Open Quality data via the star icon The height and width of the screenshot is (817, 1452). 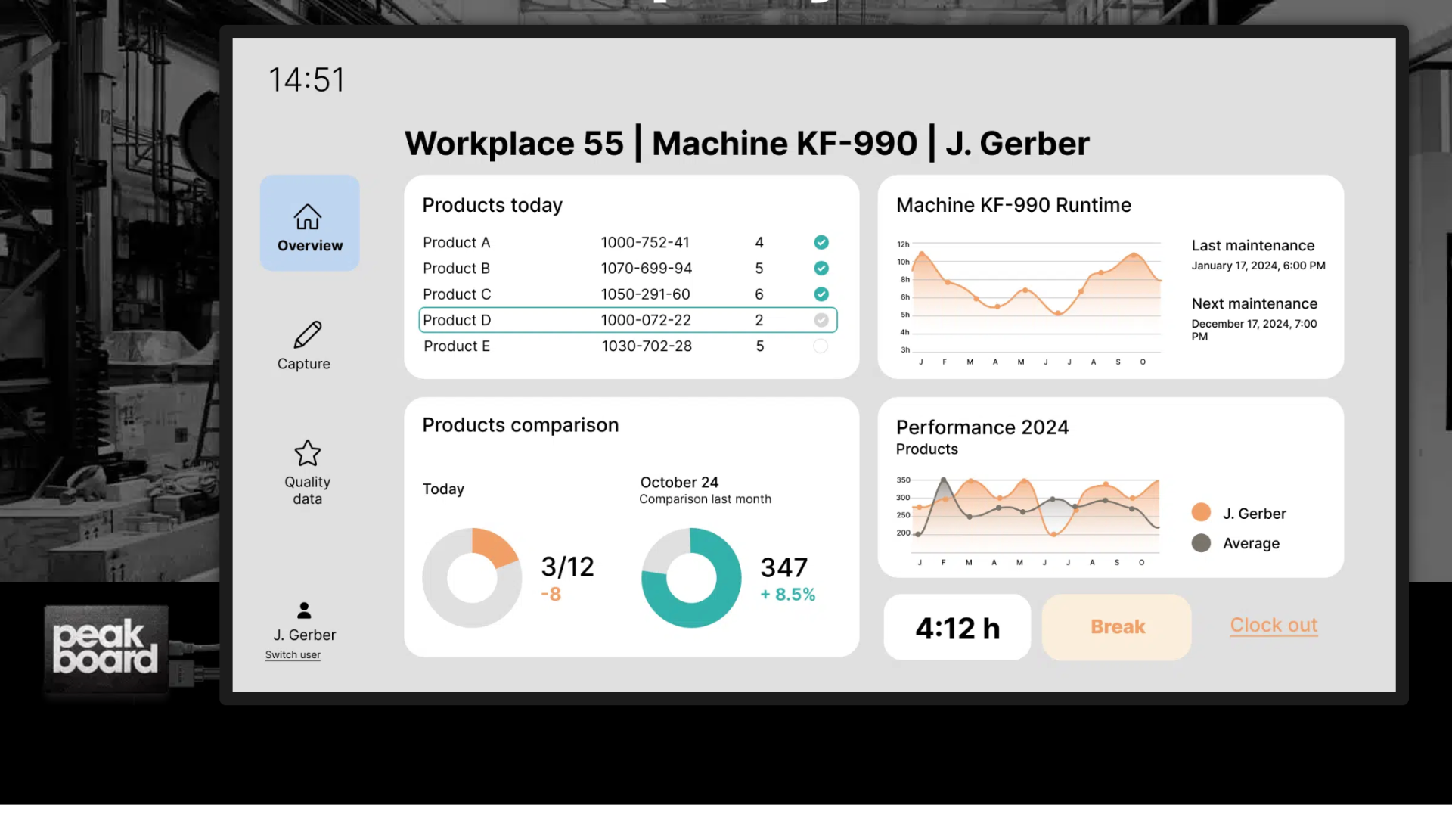(x=308, y=453)
